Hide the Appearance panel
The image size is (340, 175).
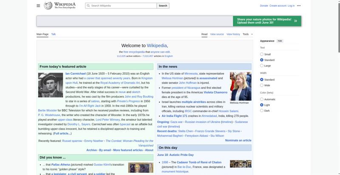[280, 41]
